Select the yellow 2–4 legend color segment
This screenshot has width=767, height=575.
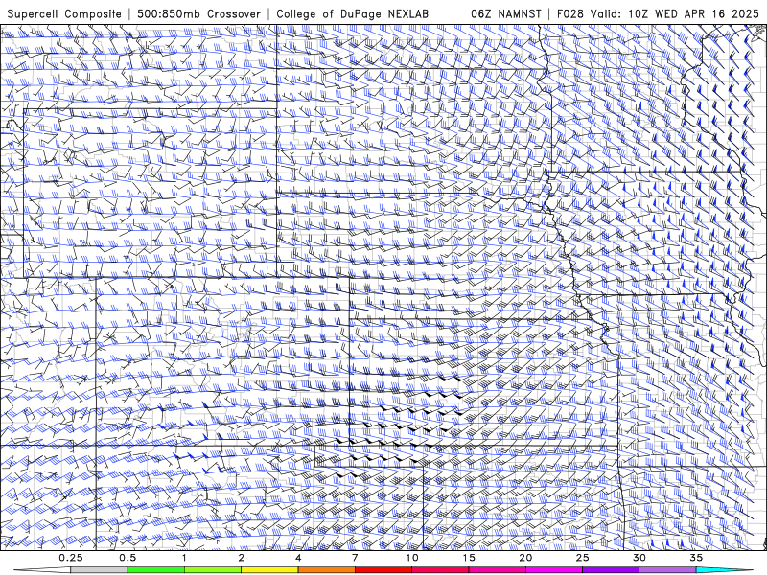click(x=269, y=570)
